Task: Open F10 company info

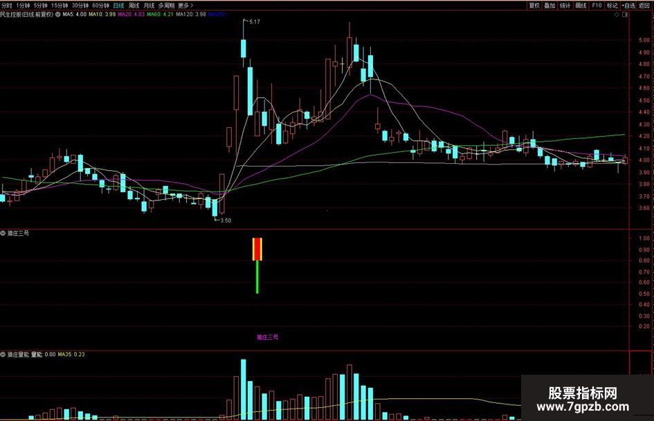Action: click(597, 6)
